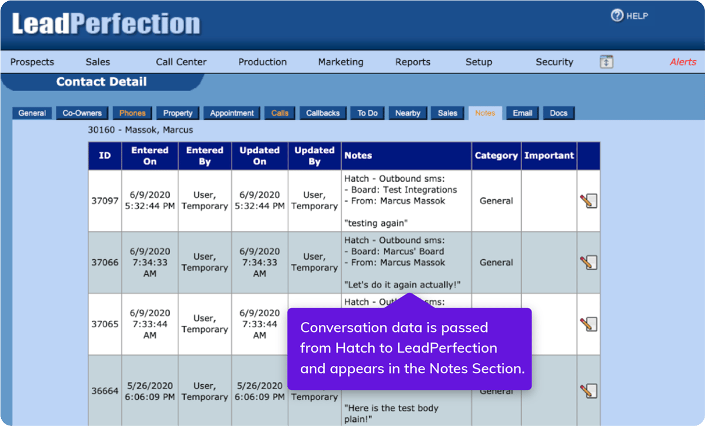Click the Entered On column header
Screen dimensions: 705x426
pos(149,155)
